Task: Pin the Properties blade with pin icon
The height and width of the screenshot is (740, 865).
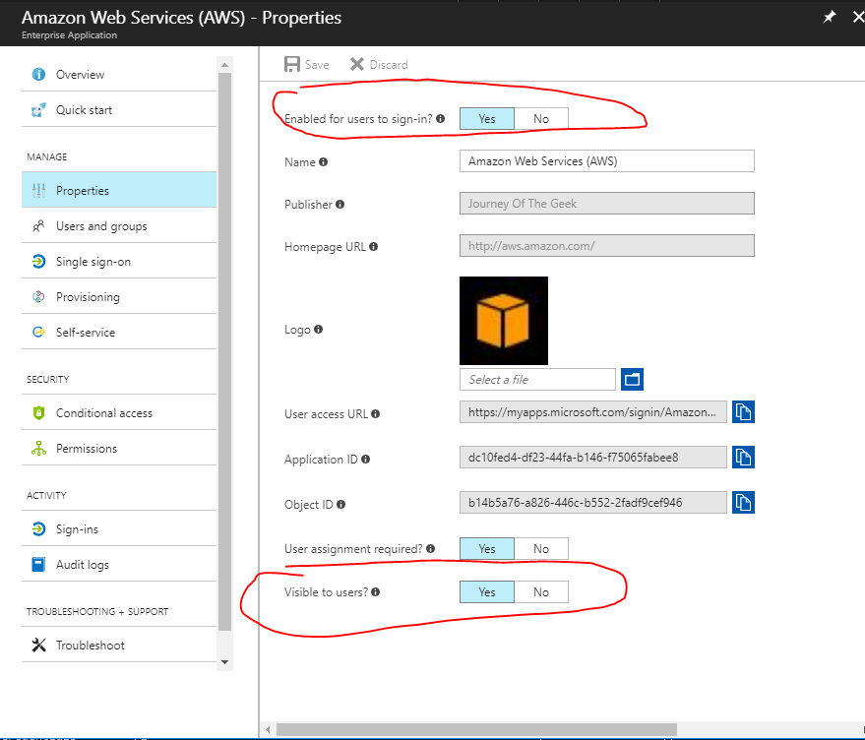Action: [830, 17]
